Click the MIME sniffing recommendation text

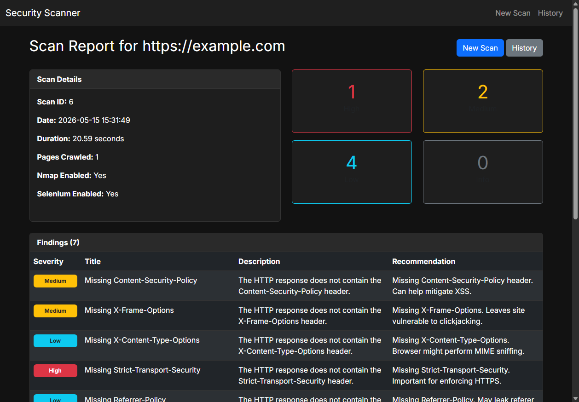[x=458, y=345]
